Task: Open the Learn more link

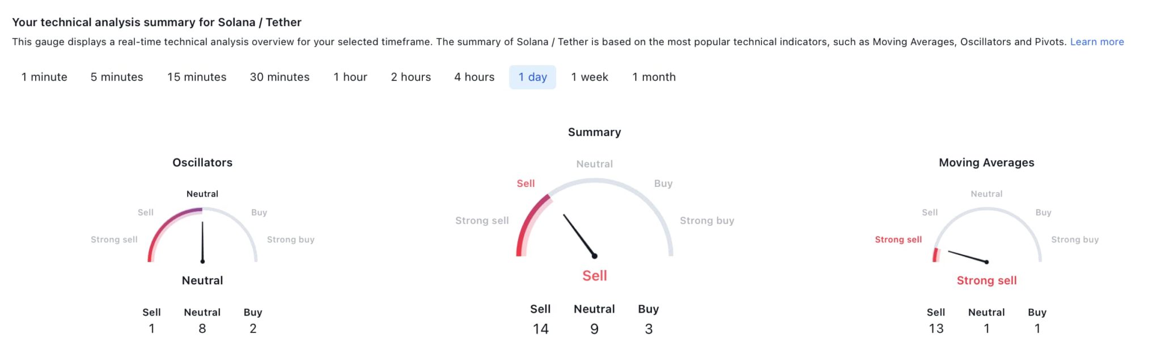Action: point(1096,42)
